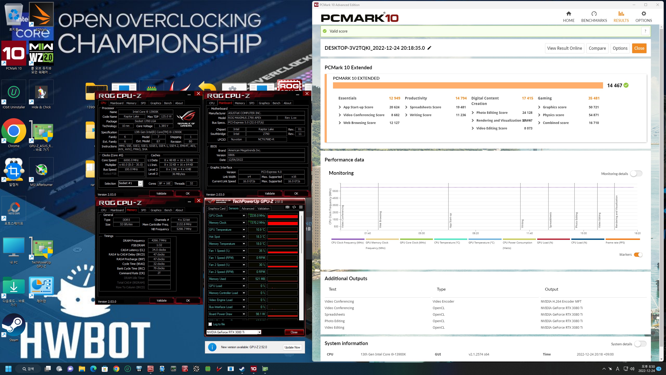Open the 휴지통 recycle bin icon

[14, 17]
